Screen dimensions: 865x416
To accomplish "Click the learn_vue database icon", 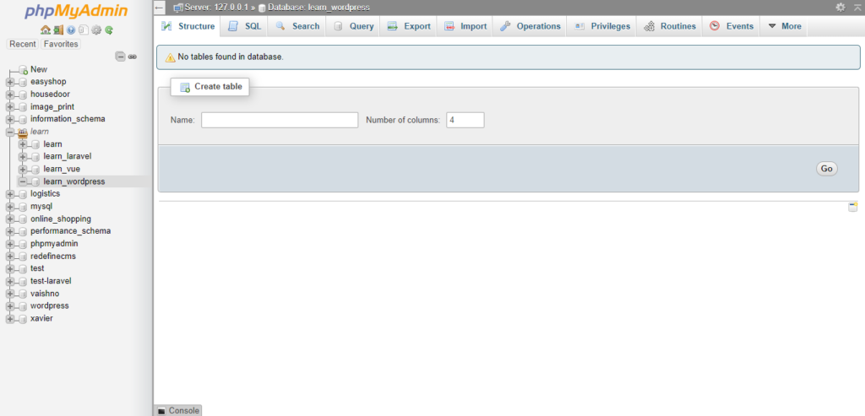I will (x=35, y=169).
